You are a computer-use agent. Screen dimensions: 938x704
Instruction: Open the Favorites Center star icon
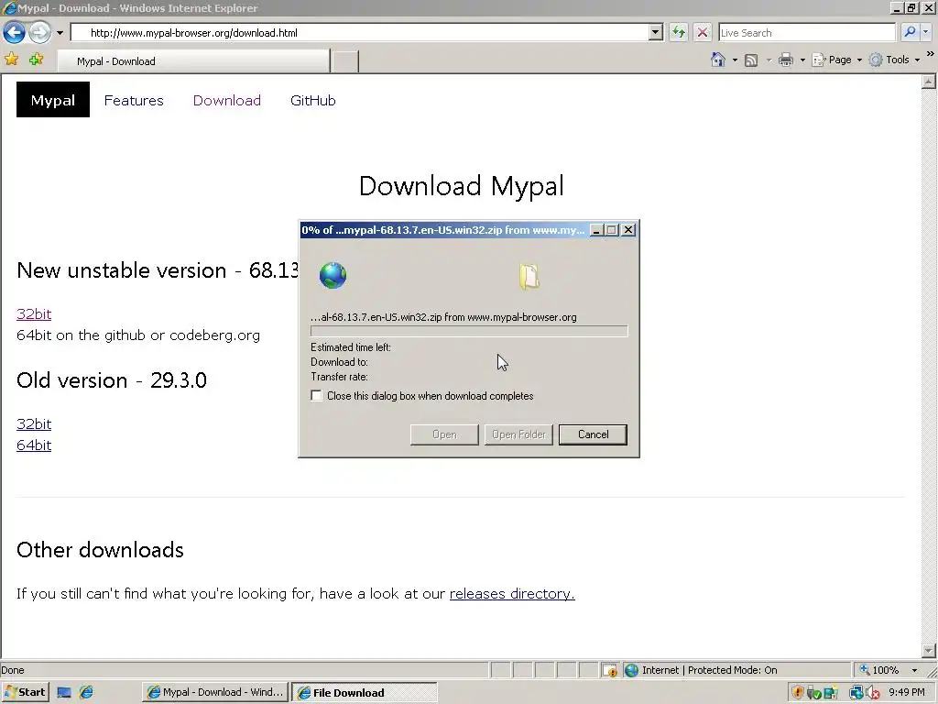coord(11,60)
